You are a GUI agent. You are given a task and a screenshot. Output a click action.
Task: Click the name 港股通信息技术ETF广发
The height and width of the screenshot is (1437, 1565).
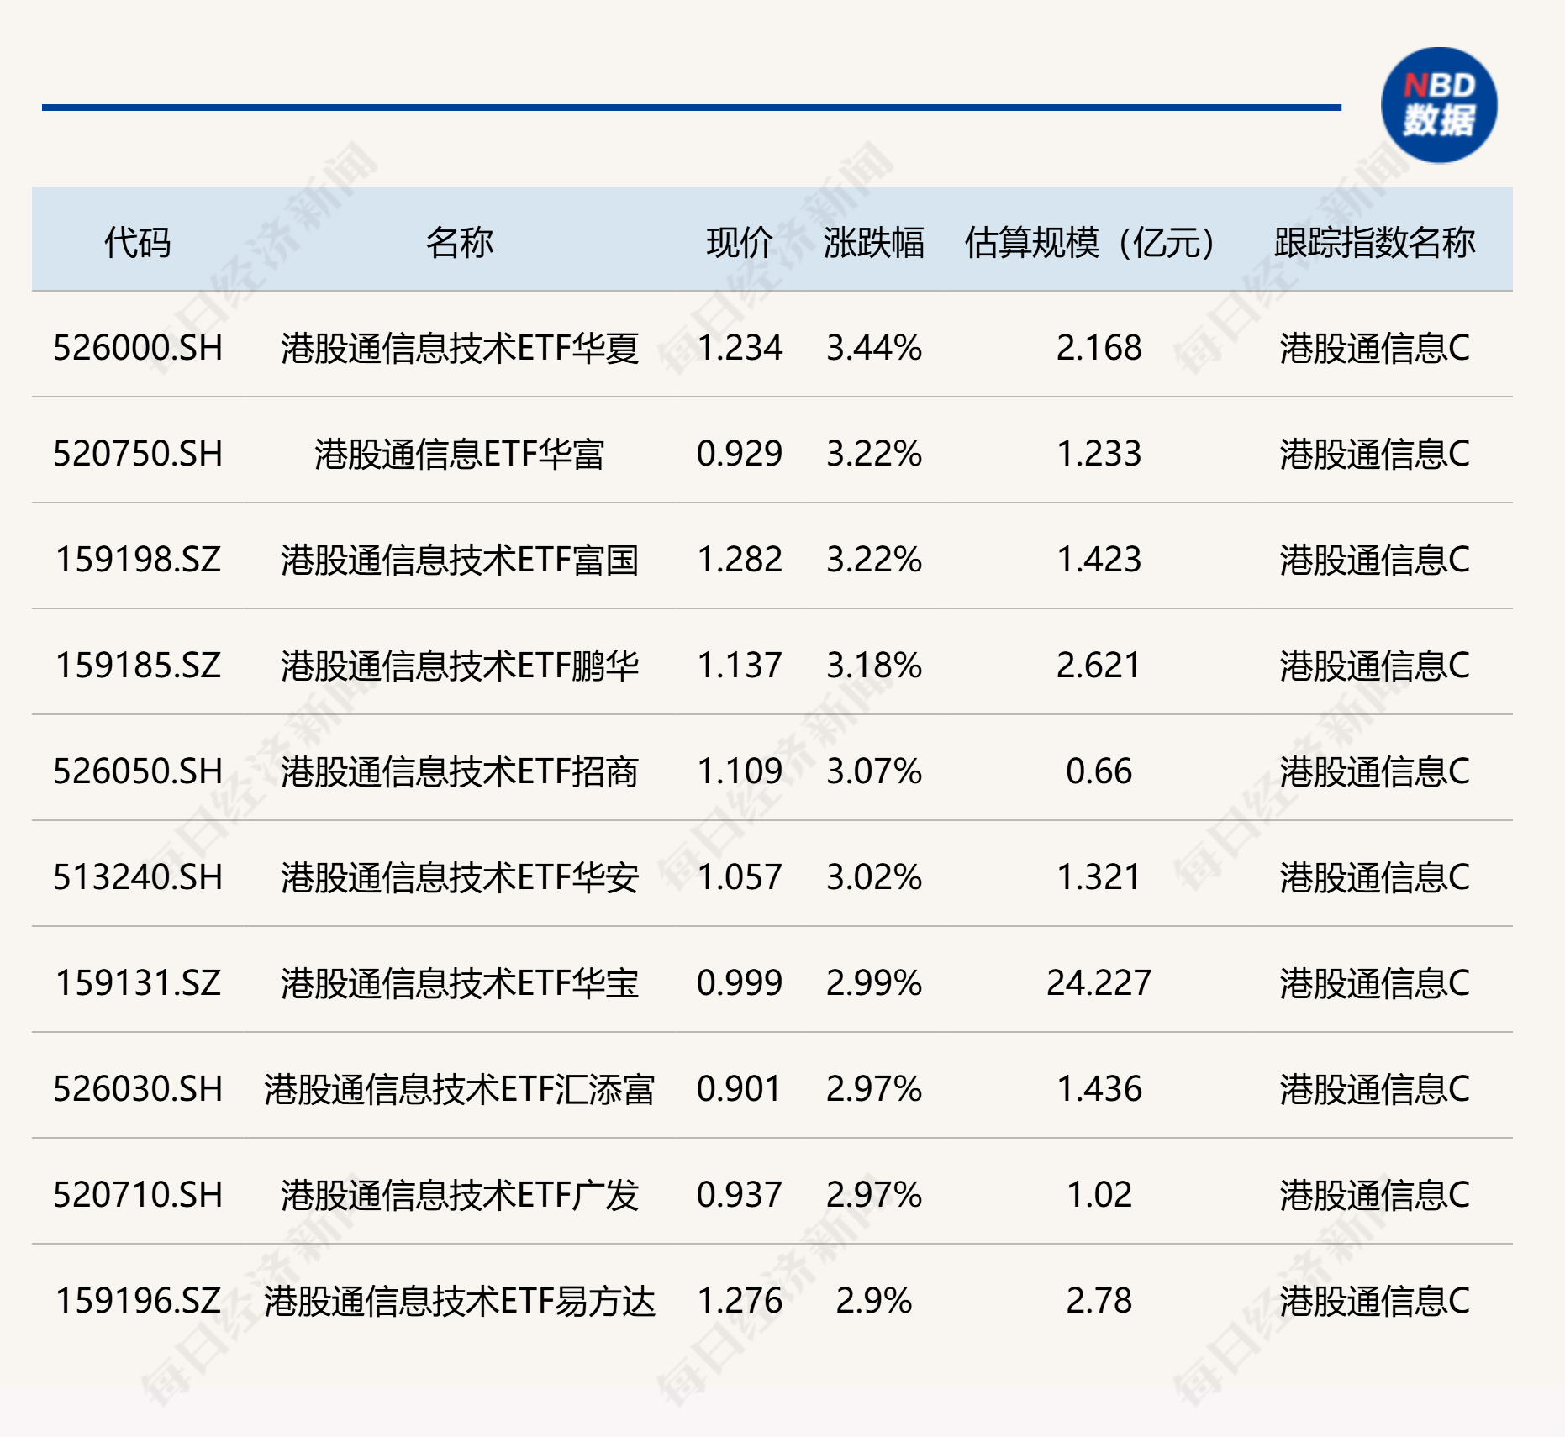pyautogui.click(x=460, y=1195)
